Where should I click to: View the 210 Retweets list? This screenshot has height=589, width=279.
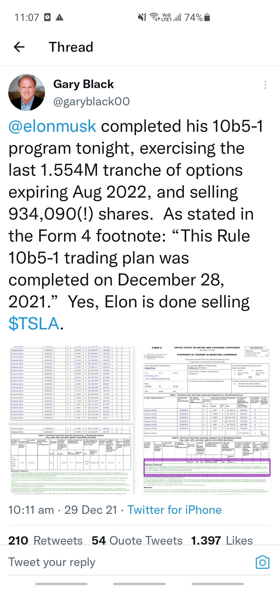pos(45,540)
